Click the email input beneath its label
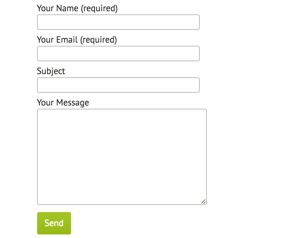Image resolution: width=288 pixels, height=238 pixels. tap(118, 54)
